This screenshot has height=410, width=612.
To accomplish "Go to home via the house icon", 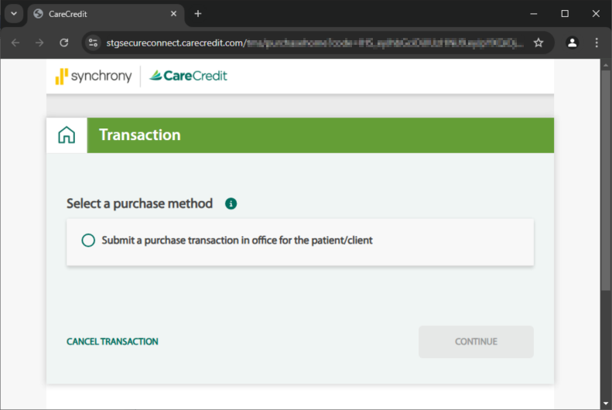I will point(67,135).
